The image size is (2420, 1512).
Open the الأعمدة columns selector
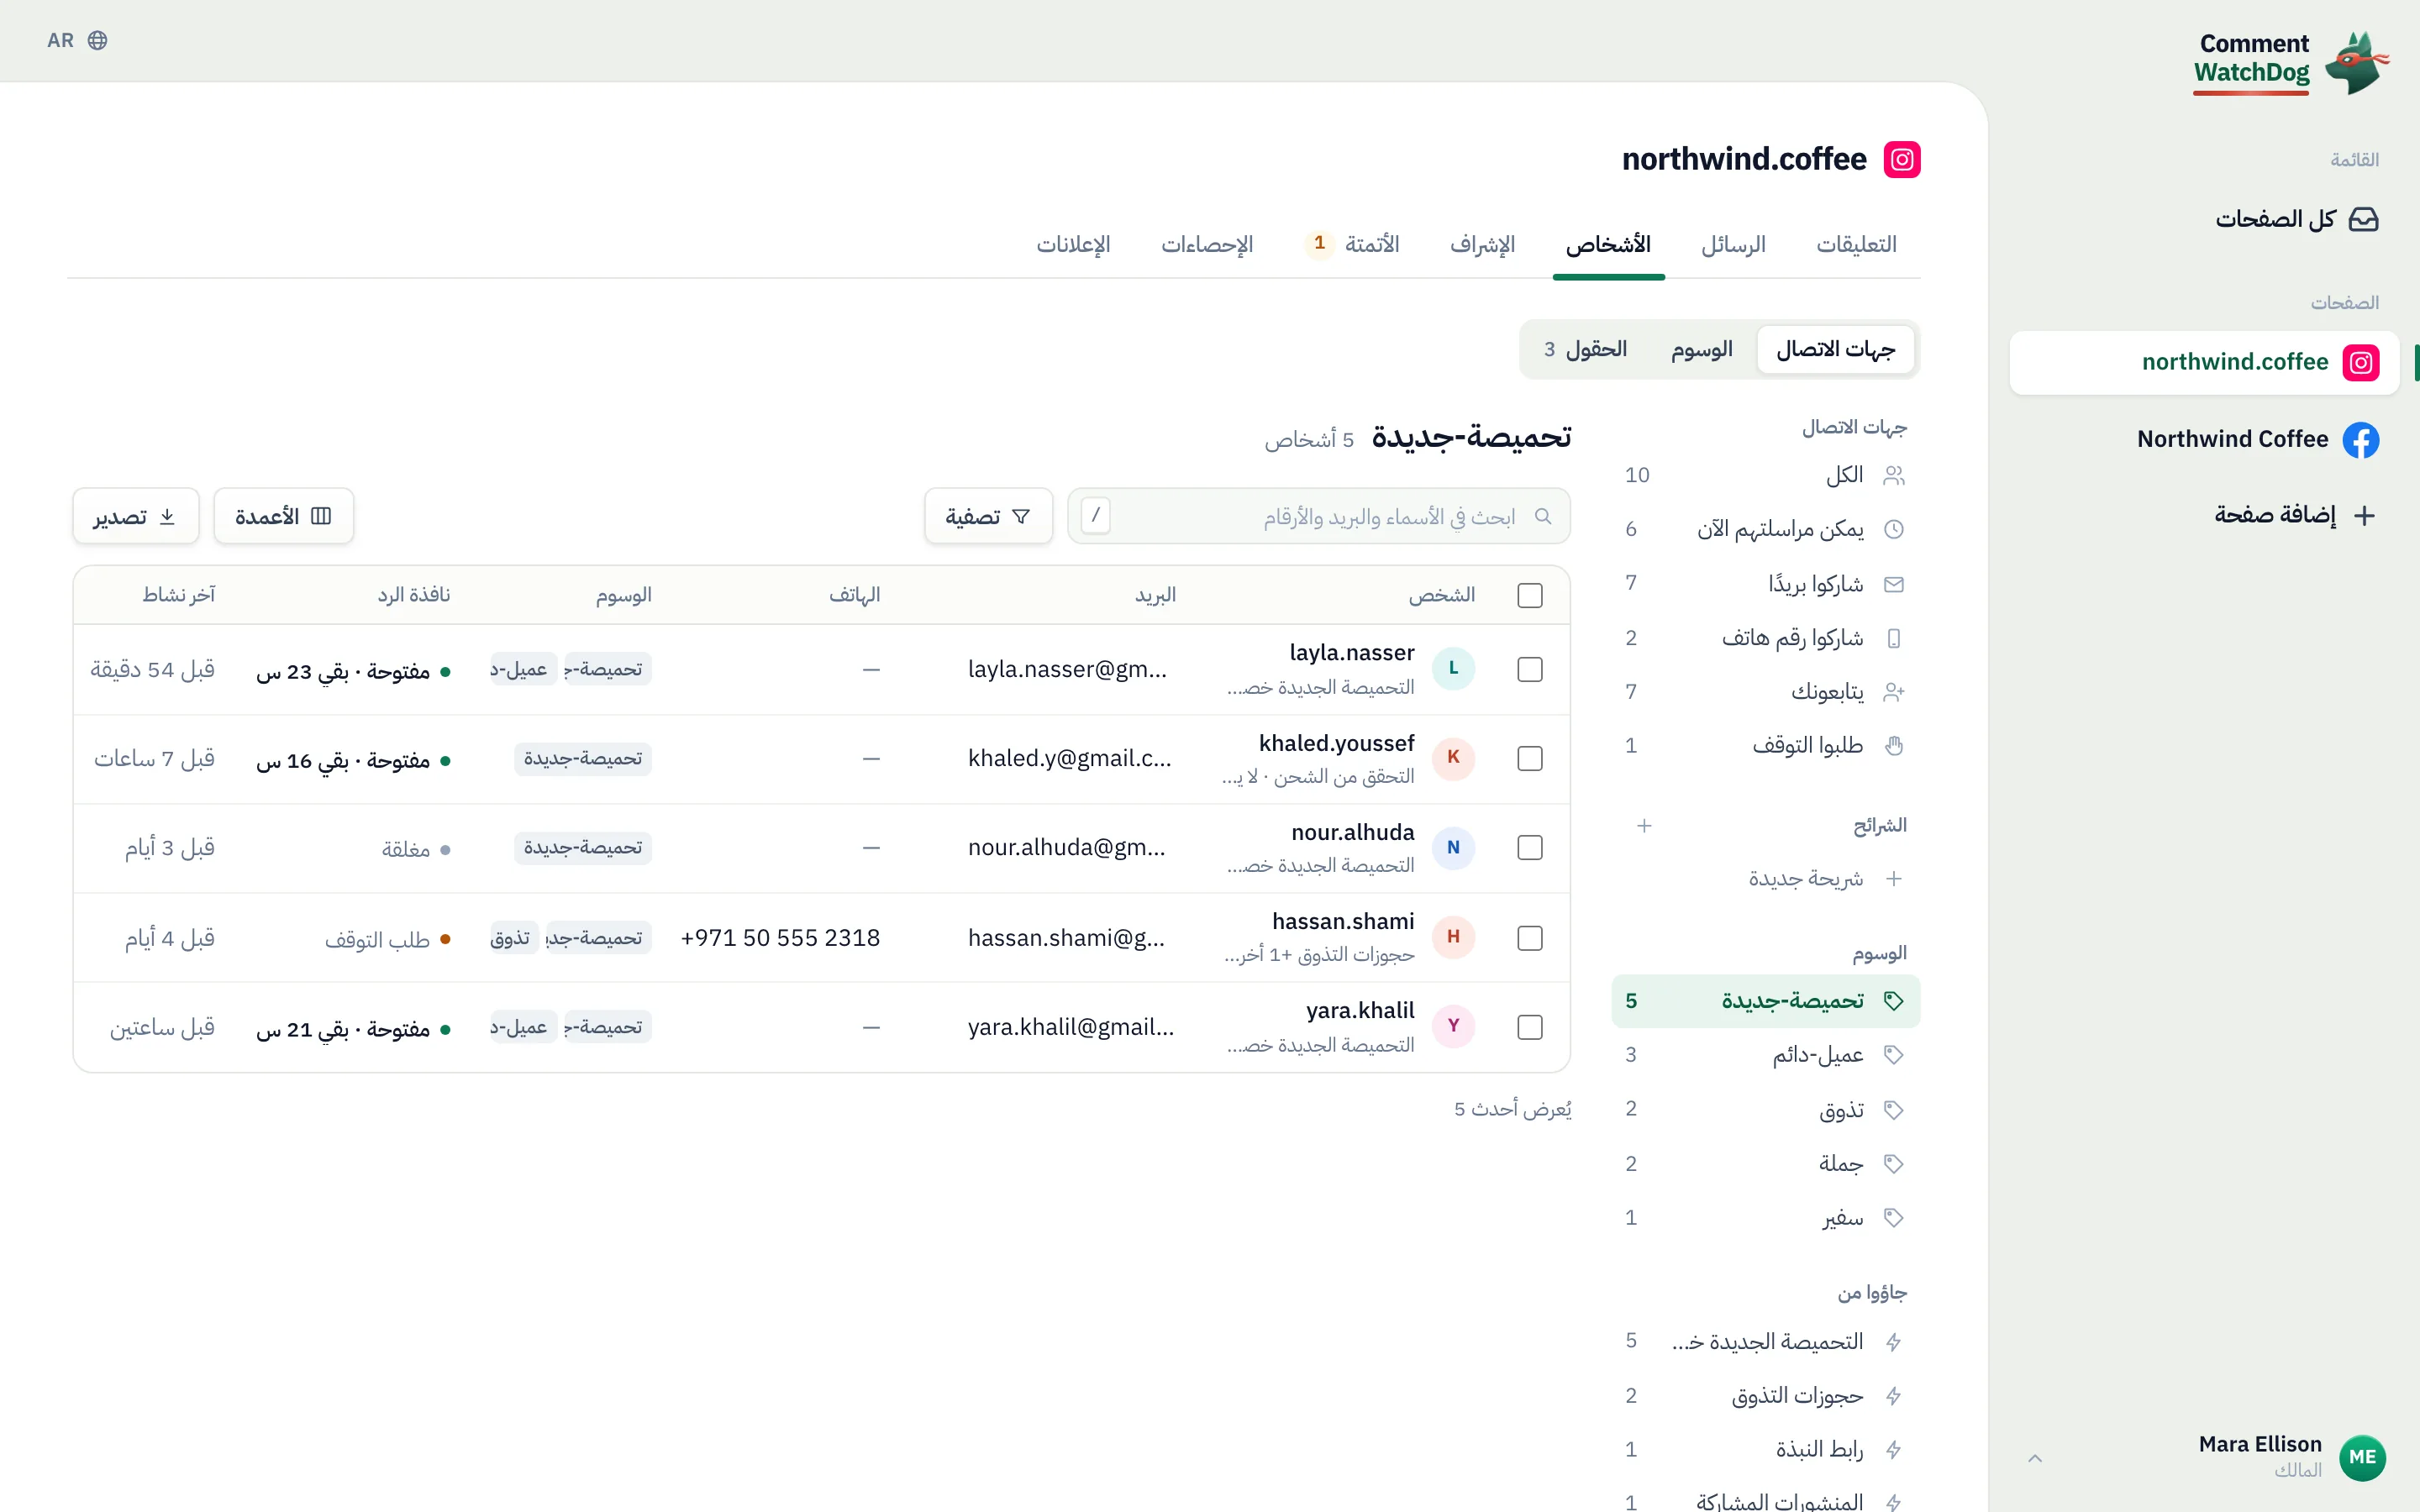coord(284,516)
